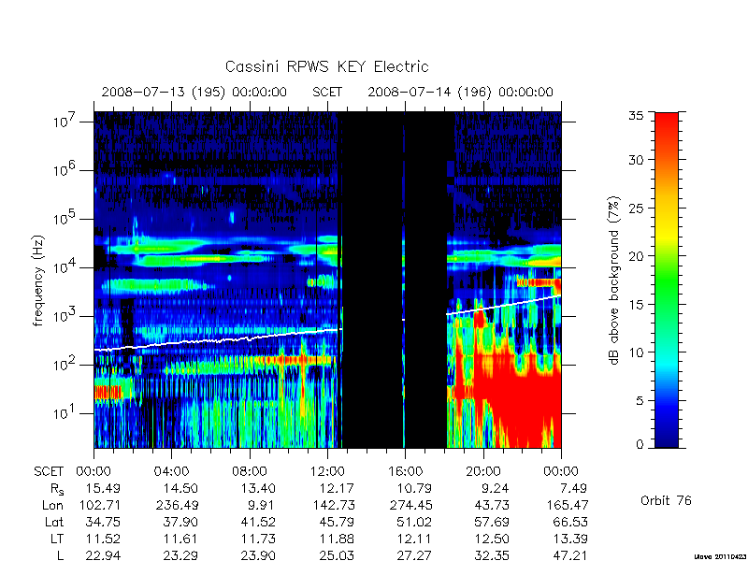Click the LT value '11.52'
The image size is (748, 561).
coord(103,539)
